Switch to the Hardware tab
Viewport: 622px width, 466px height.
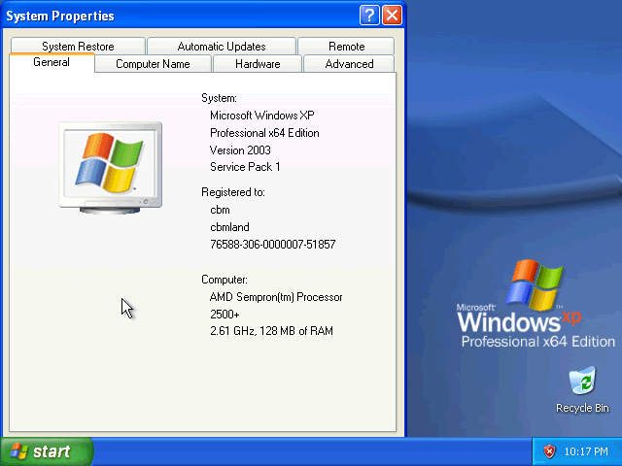258,64
